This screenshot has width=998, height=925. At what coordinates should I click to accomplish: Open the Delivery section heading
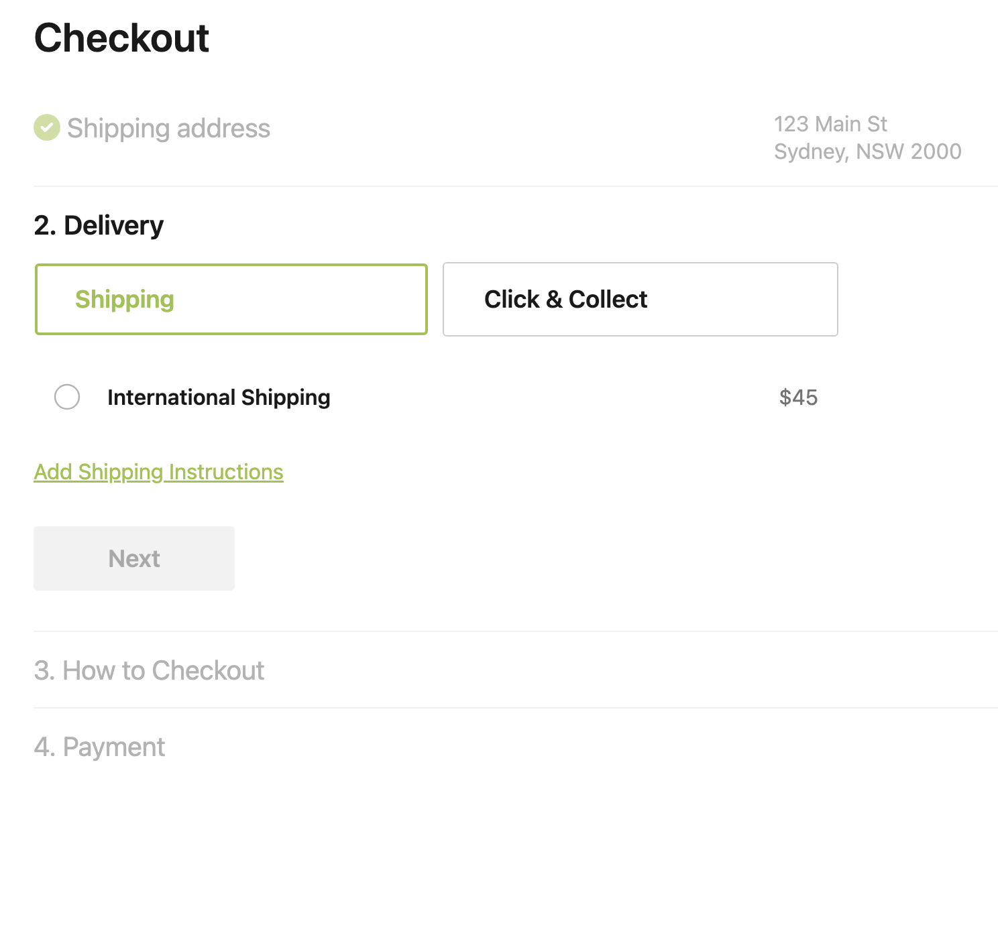tap(99, 225)
